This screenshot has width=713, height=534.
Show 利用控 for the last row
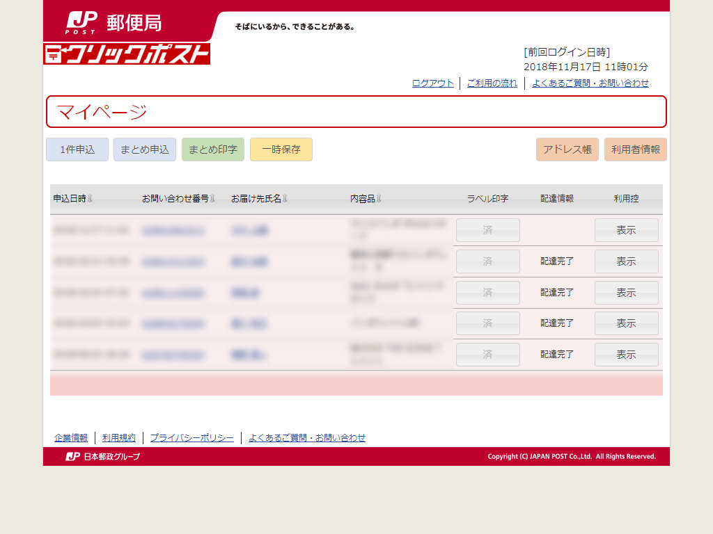[x=626, y=354]
